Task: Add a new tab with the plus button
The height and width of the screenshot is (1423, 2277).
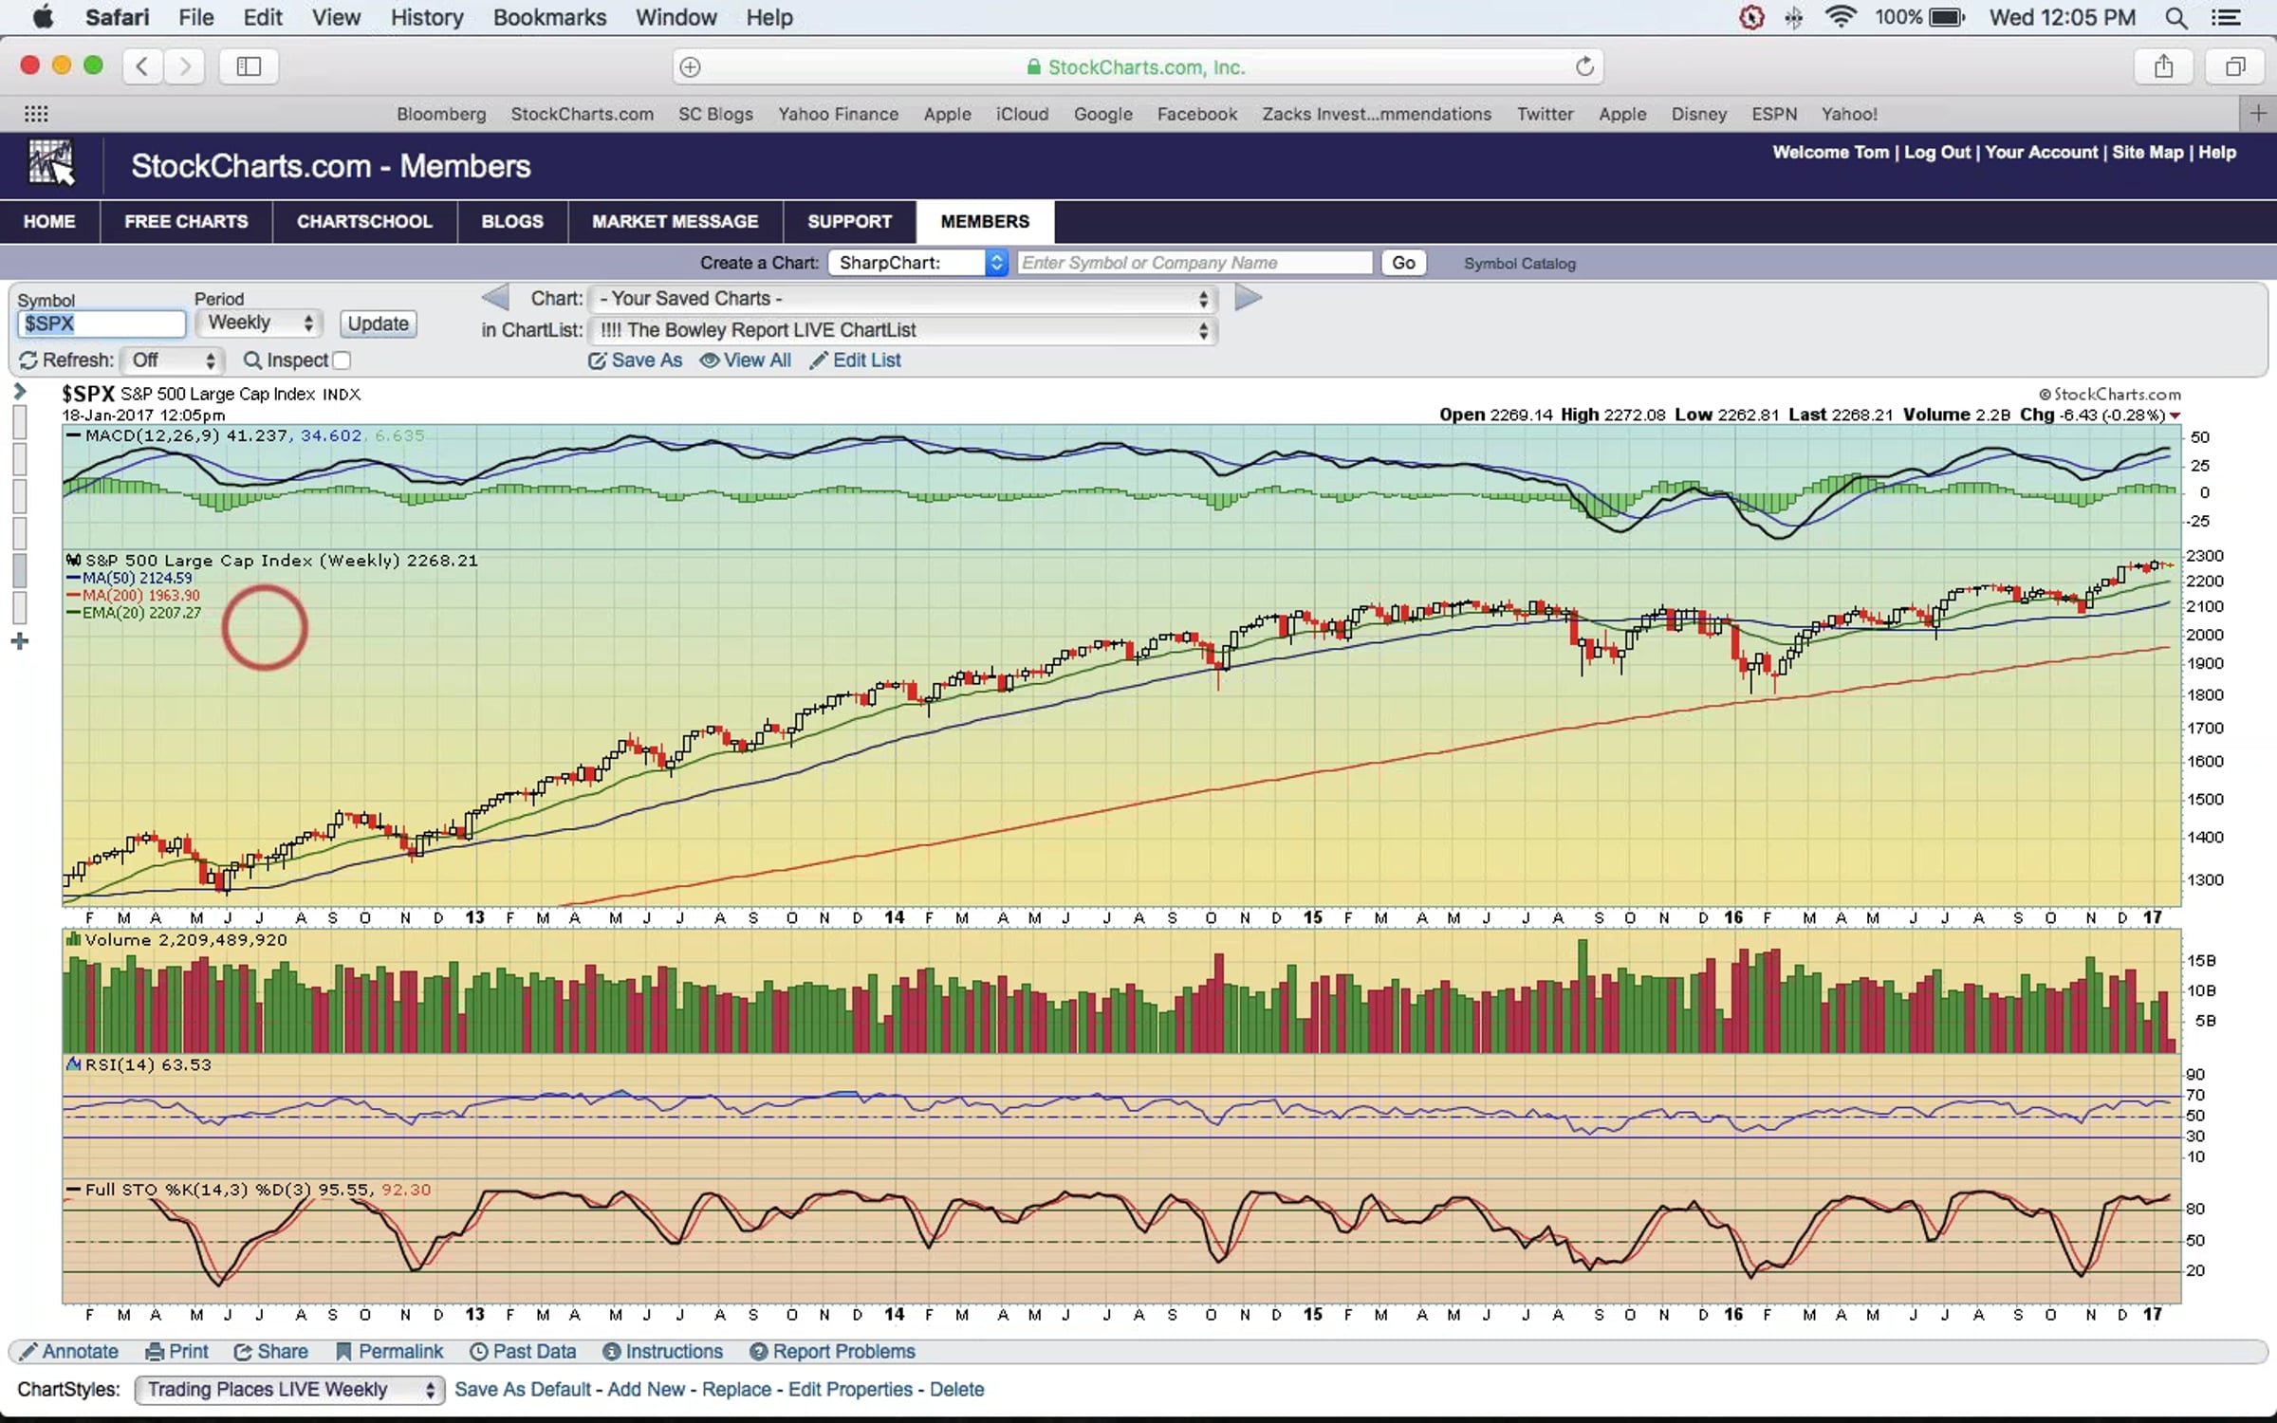Action: pyautogui.click(x=2258, y=114)
